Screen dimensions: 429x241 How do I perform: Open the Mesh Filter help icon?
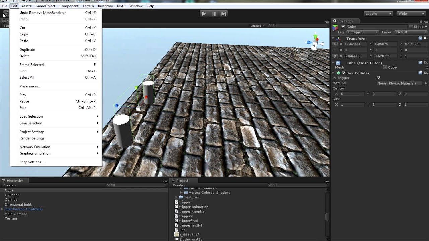point(420,63)
